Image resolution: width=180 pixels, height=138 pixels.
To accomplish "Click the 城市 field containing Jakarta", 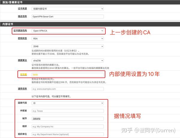I will (x=67, y=119).
